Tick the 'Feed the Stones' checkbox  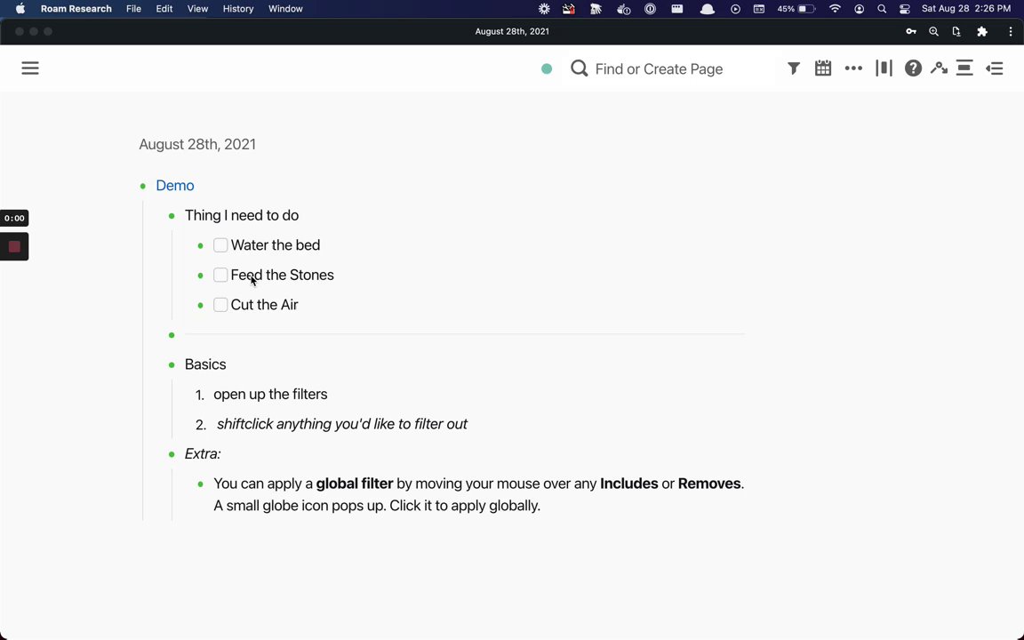tap(220, 276)
